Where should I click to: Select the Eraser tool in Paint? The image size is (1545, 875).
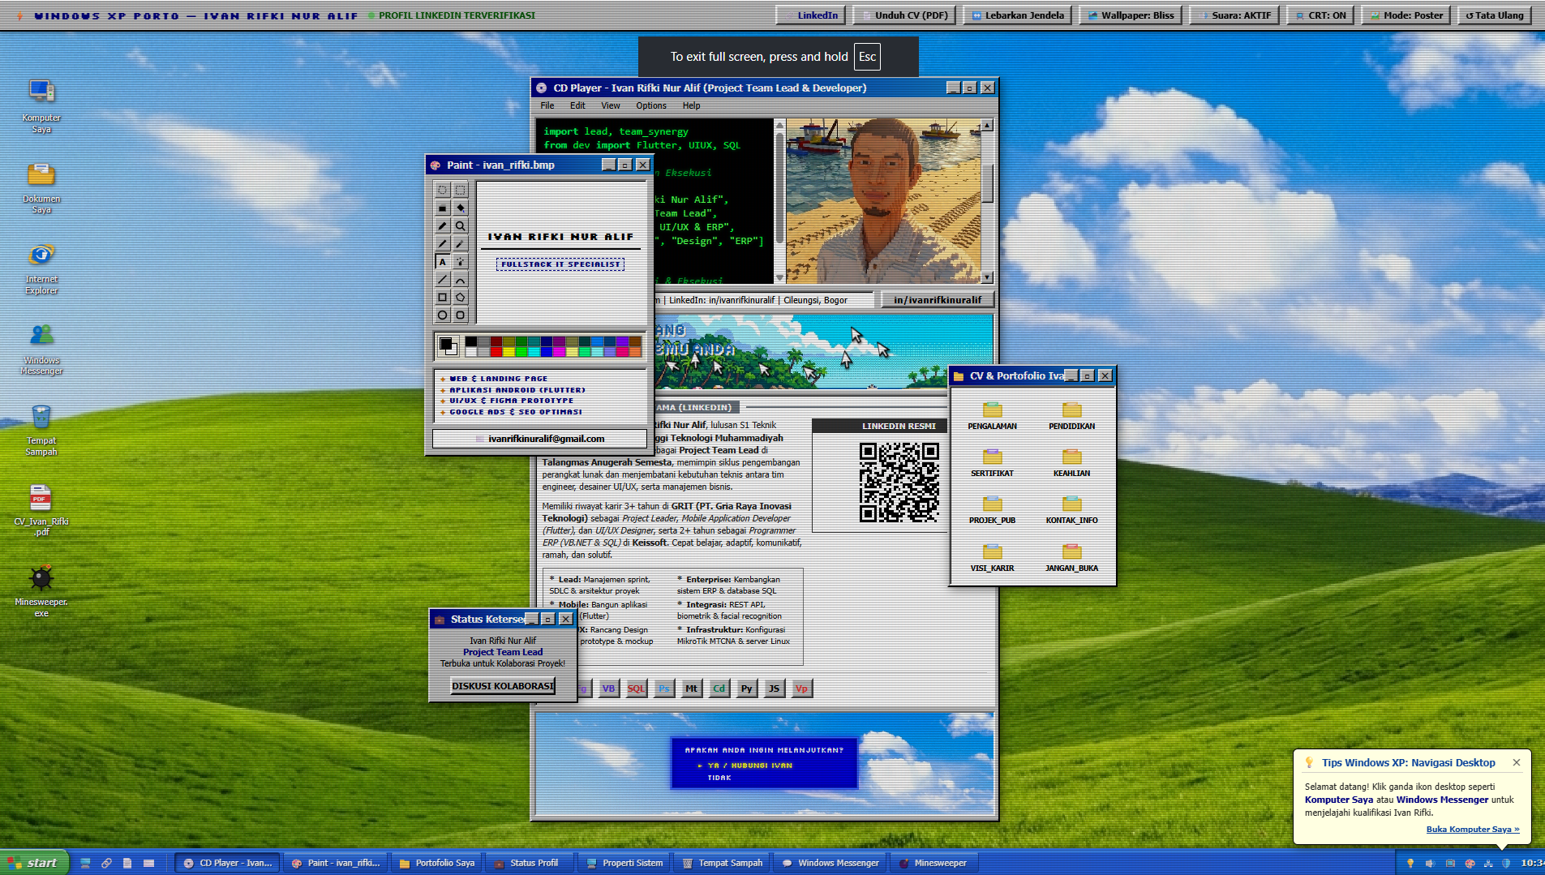coord(443,208)
